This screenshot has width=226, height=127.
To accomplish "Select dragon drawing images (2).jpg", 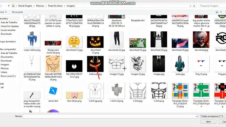I will click(x=138, y=66).
